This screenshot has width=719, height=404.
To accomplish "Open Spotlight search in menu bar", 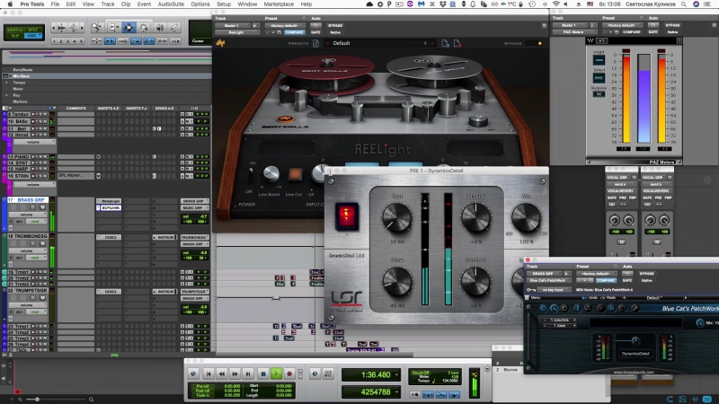I will coord(684,4).
